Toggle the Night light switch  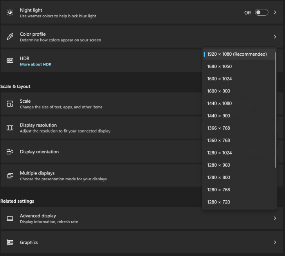tap(262, 13)
